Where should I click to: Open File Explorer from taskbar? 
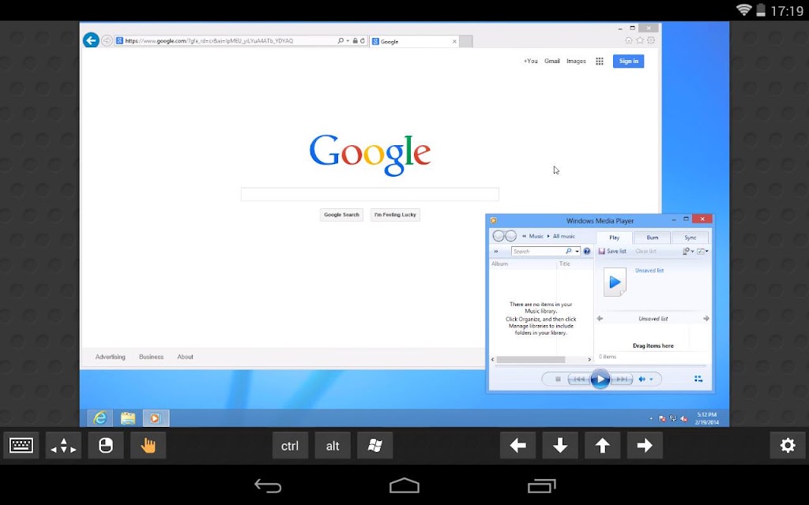[x=128, y=418]
